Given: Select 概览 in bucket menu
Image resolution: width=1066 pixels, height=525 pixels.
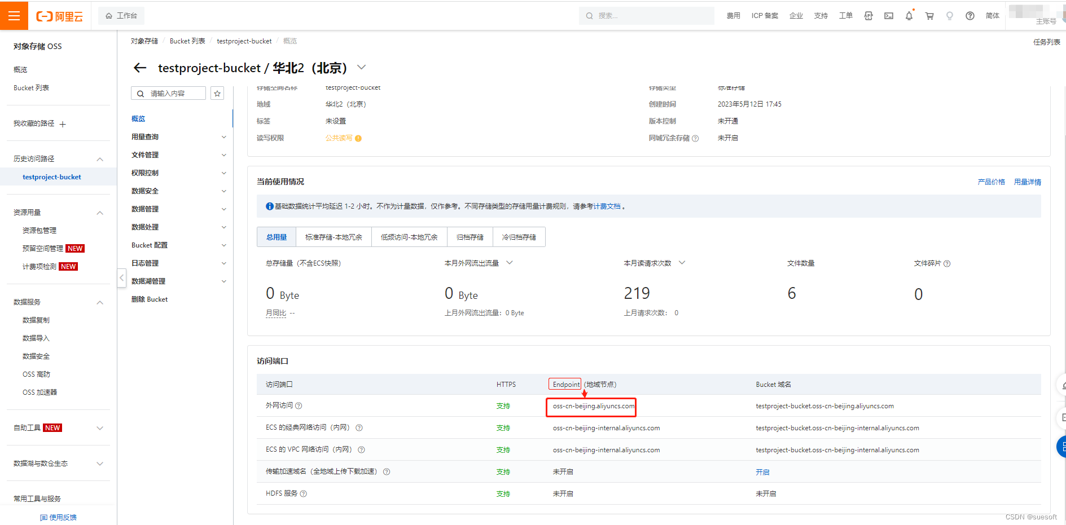Looking at the screenshot, I should 138,119.
